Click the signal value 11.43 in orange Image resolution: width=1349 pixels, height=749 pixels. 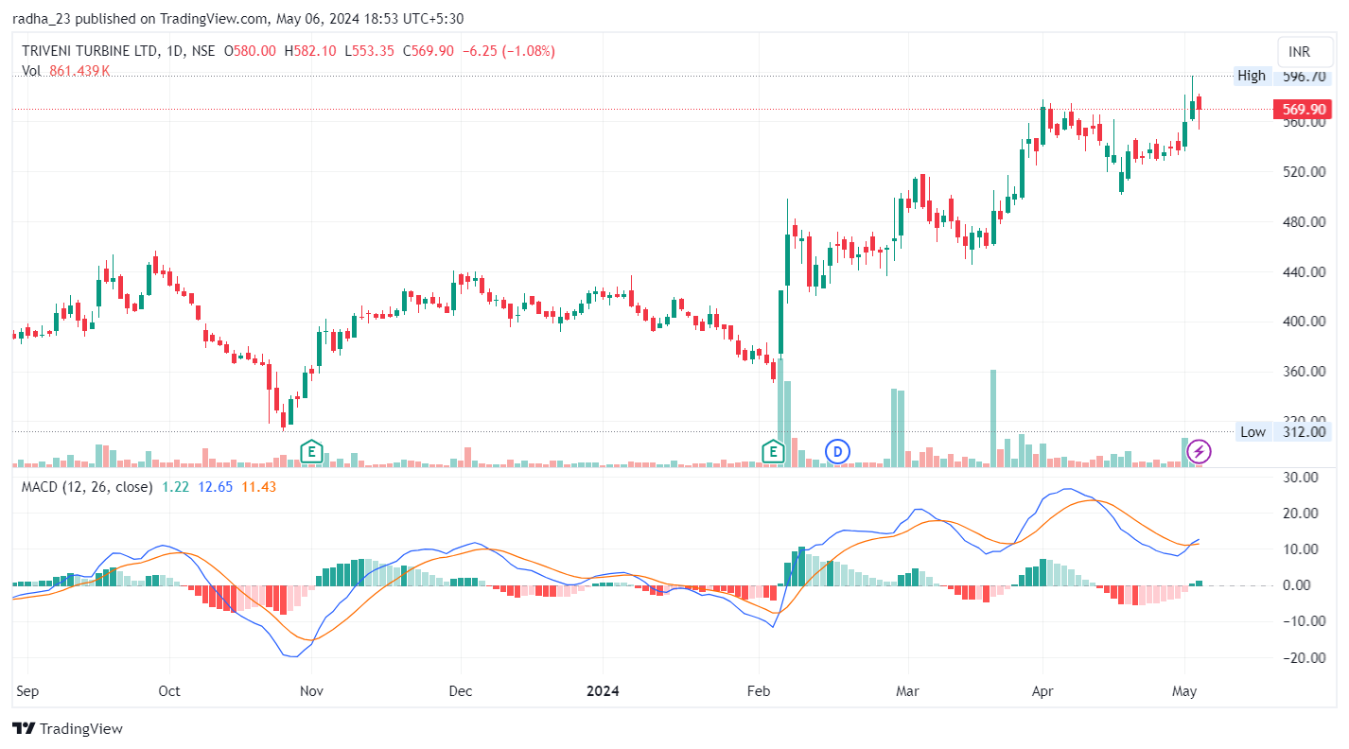point(259,486)
